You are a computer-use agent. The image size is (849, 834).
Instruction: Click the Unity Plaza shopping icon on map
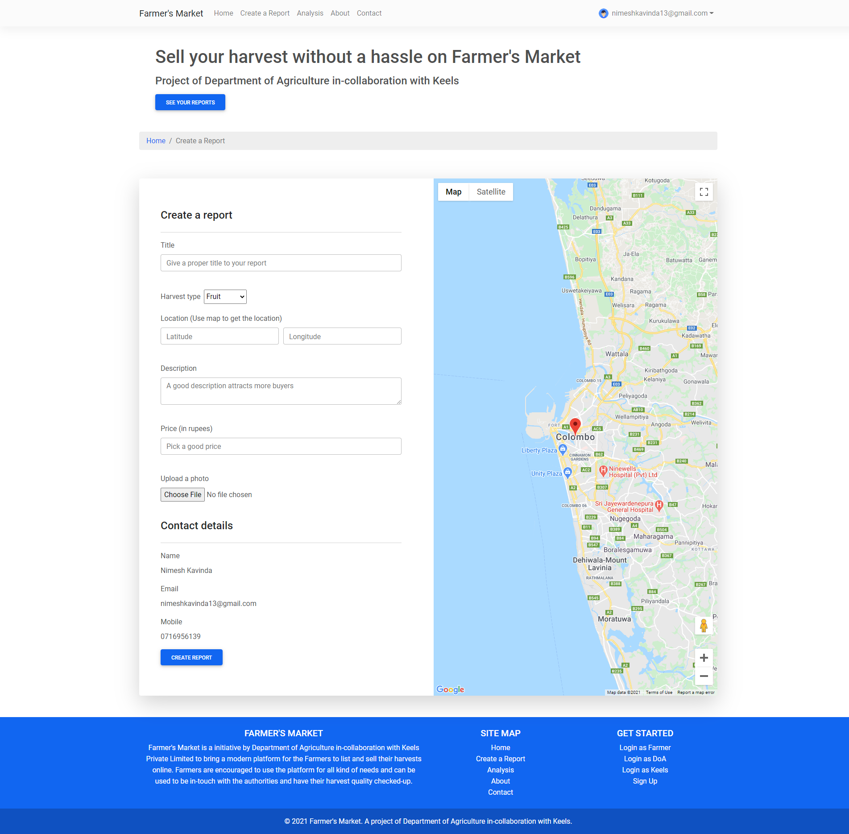(x=567, y=472)
